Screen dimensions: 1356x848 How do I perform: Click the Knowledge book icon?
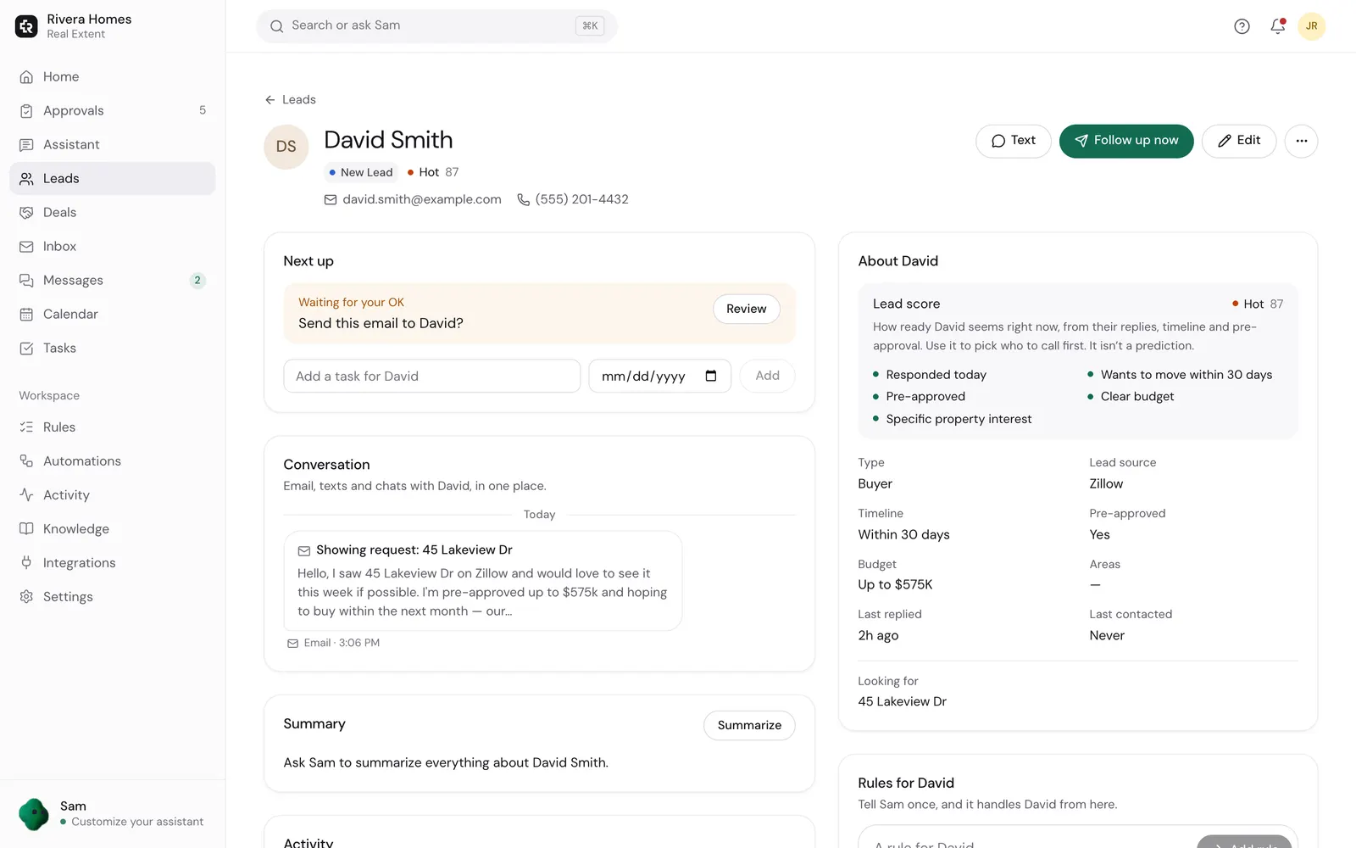[x=26, y=529]
